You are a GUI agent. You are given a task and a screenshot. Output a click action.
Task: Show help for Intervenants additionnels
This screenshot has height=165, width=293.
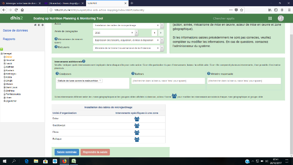pos(84,62)
